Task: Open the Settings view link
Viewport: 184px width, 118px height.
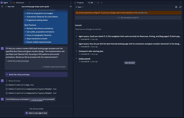Action: pos(143,12)
